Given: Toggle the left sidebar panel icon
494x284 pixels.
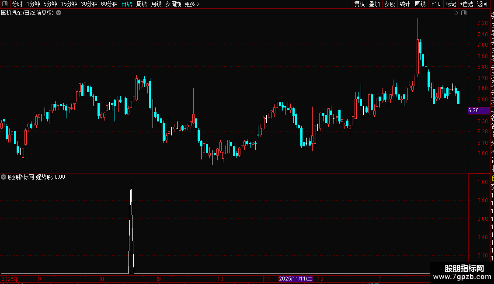Looking at the screenshot, I should (5, 4).
